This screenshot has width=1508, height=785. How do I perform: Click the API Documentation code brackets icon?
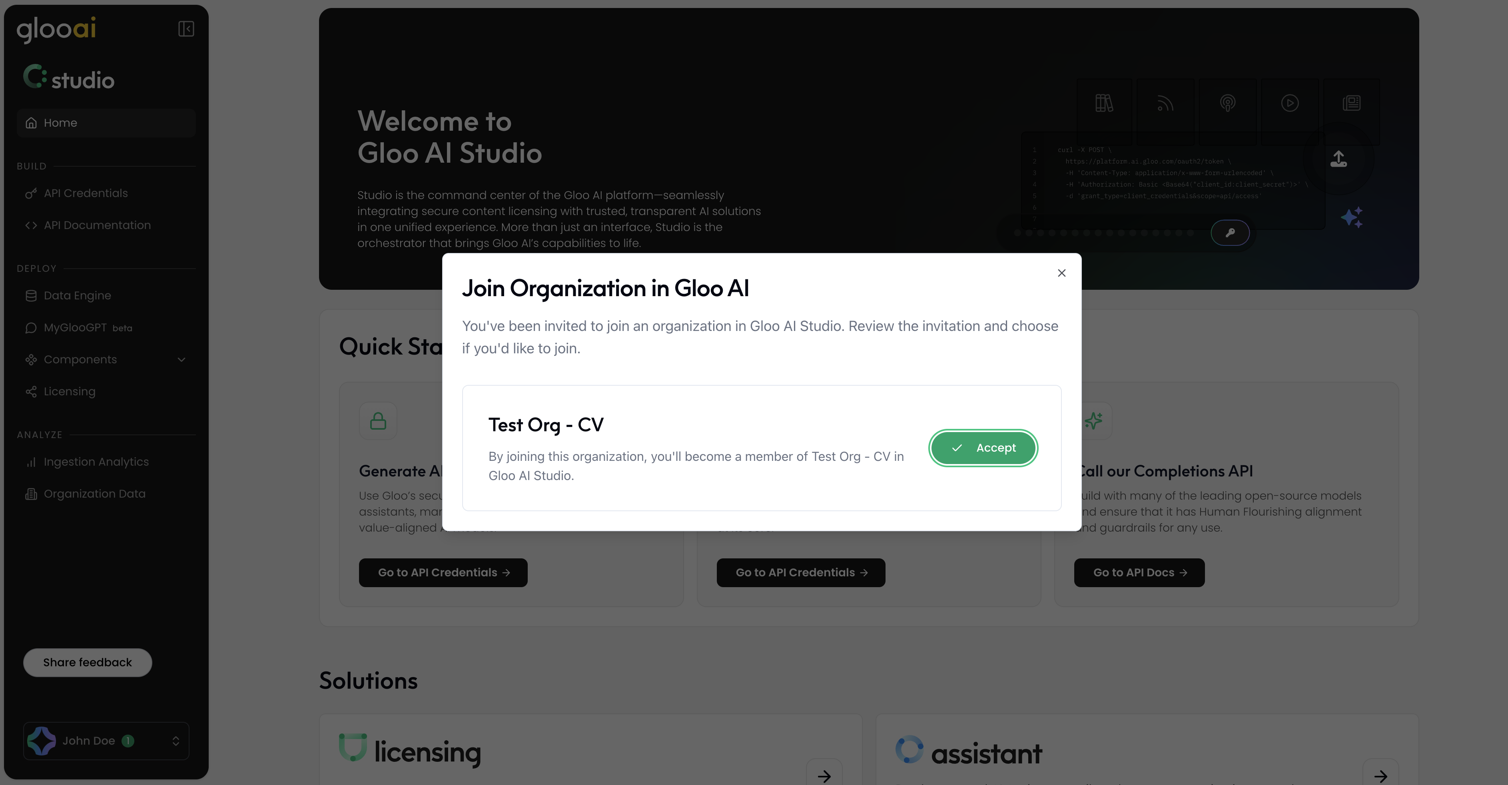pyautogui.click(x=31, y=225)
